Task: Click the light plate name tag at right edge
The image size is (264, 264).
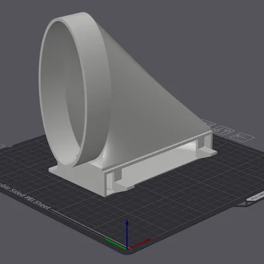Action: coord(255,195)
